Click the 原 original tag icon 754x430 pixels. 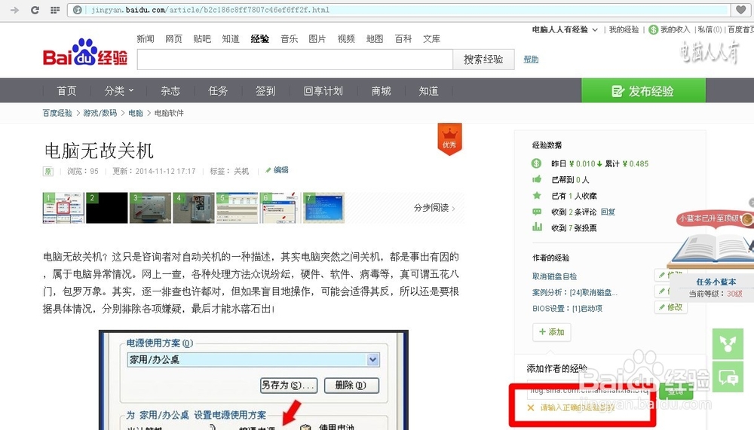point(48,171)
